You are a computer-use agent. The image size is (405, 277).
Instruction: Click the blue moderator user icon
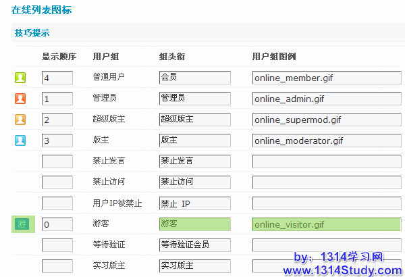(20, 141)
